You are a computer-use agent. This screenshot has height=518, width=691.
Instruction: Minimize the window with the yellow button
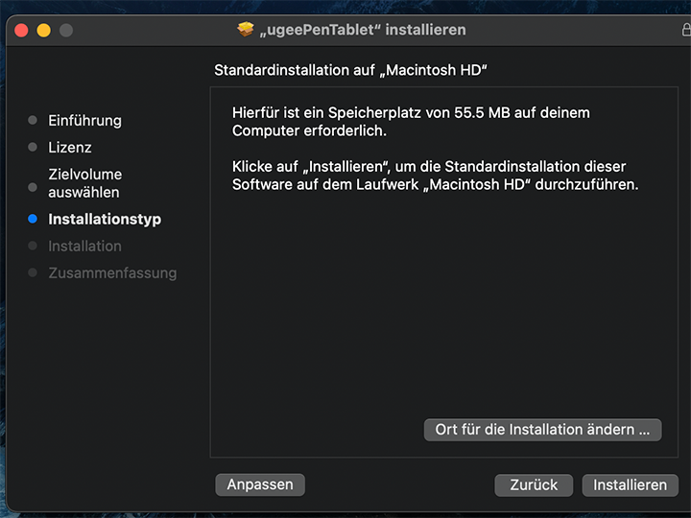pyautogui.click(x=43, y=31)
